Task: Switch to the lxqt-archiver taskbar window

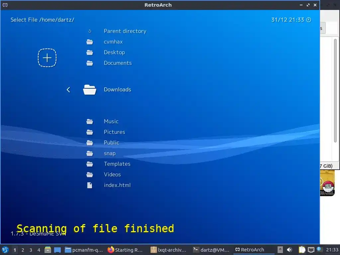Action: coord(168,250)
